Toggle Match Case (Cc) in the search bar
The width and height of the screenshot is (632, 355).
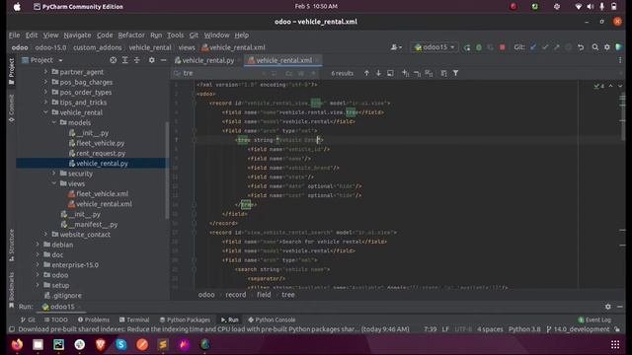(289, 73)
